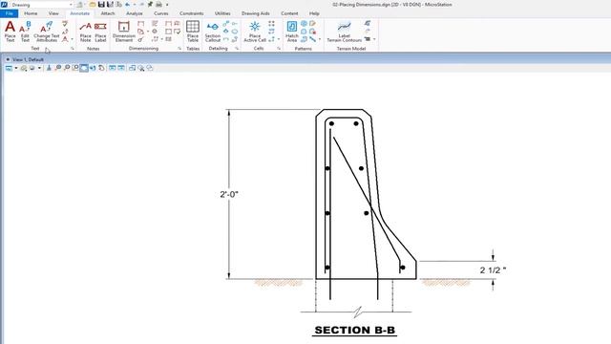Open the File backstage tab

click(x=9, y=13)
